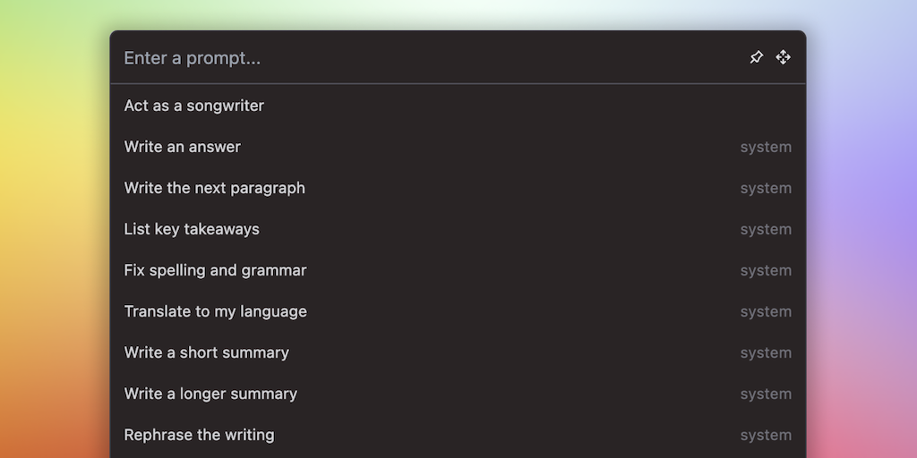Click system label on List key takeaways row
Screen dimensions: 917x458
766,230
